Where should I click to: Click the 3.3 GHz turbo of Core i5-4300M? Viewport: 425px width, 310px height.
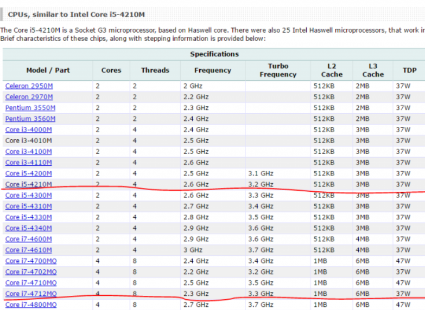[261, 195]
